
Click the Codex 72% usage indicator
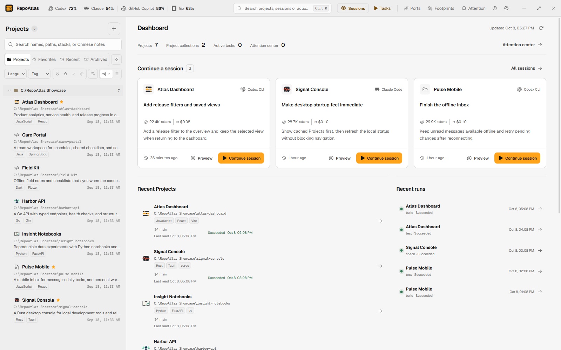pos(62,8)
